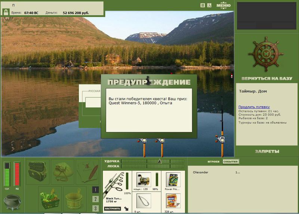
Task: Switch to the СОБЫТИЯ tab
Action: 231,162
